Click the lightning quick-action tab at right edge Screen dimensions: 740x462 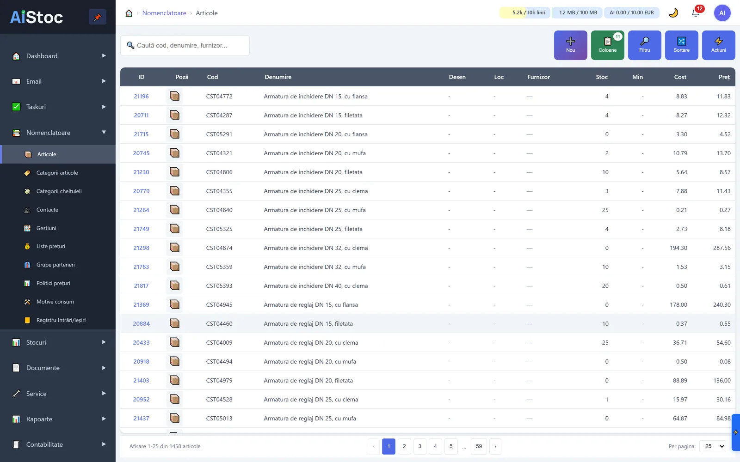pos(736,432)
